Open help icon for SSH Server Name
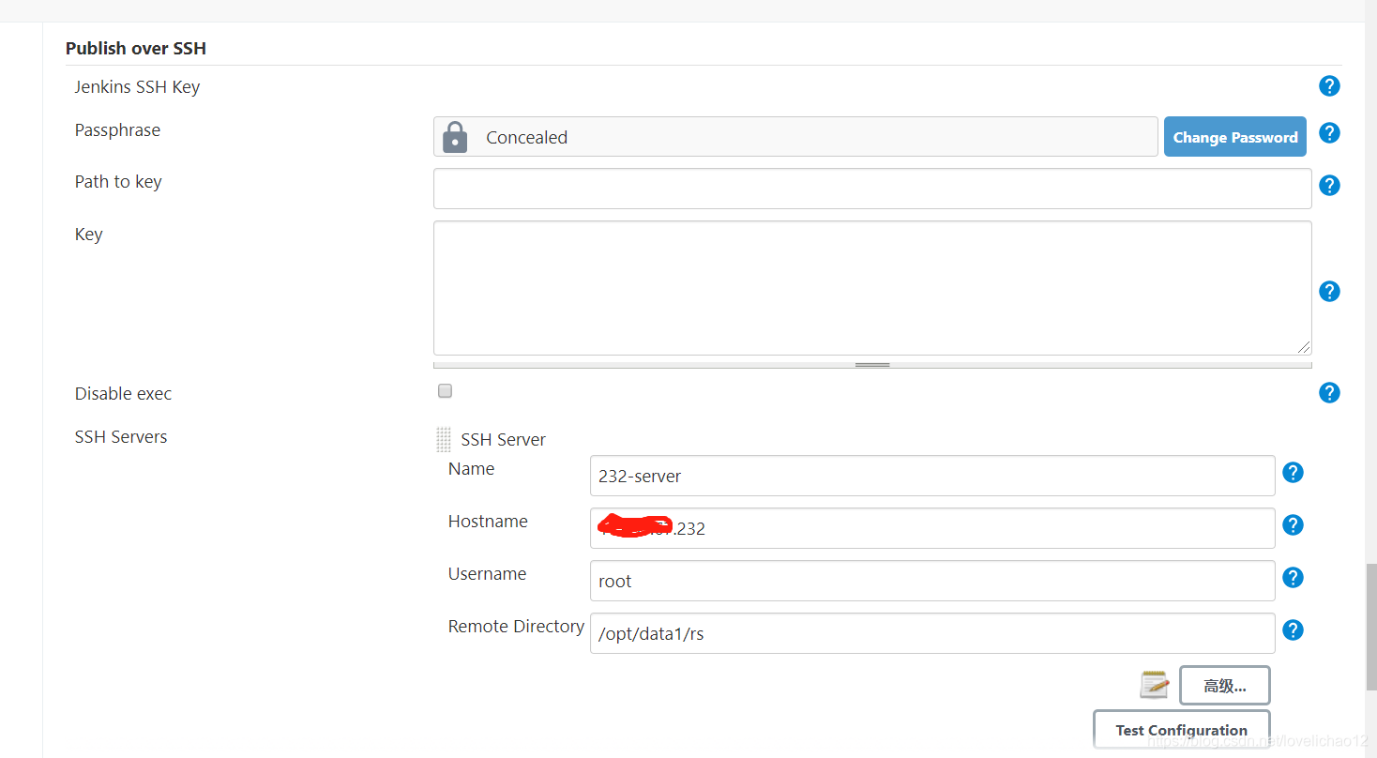This screenshot has height=758, width=1377. [1294, 473]
